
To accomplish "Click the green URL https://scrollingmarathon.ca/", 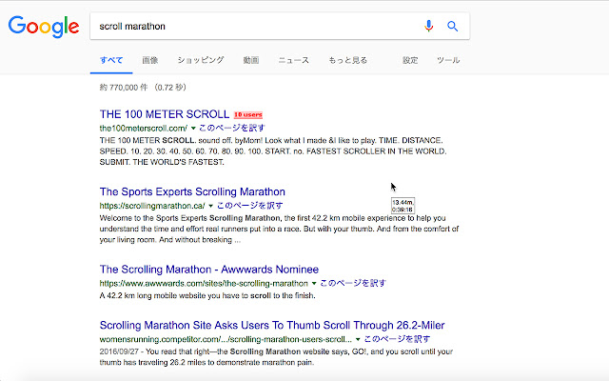I will pos(152,206).
